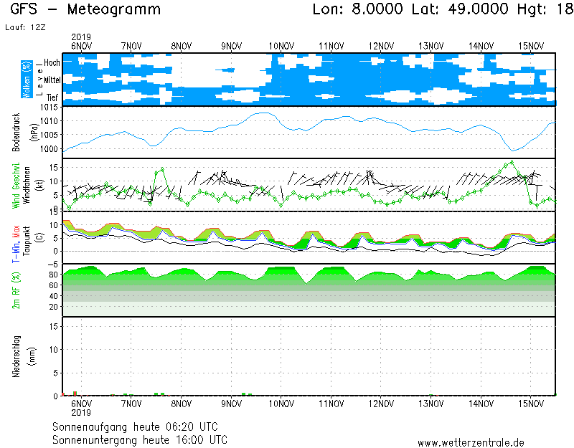Click 10NOV date label below the precipitation panel

coord(281,404)
